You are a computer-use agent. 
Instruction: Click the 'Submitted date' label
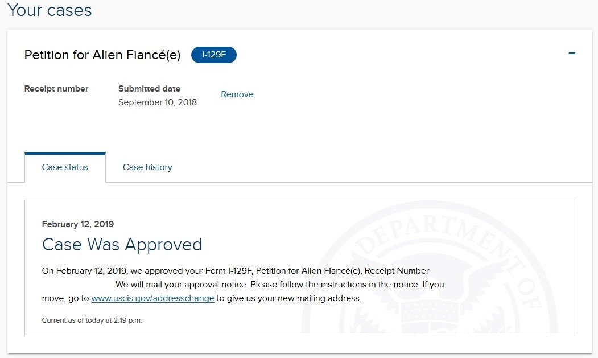[149, 89]
